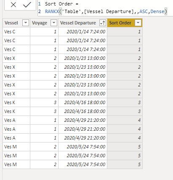
Task: Click the RANKX function in formula bar
Action: click(x=52, y=11)
